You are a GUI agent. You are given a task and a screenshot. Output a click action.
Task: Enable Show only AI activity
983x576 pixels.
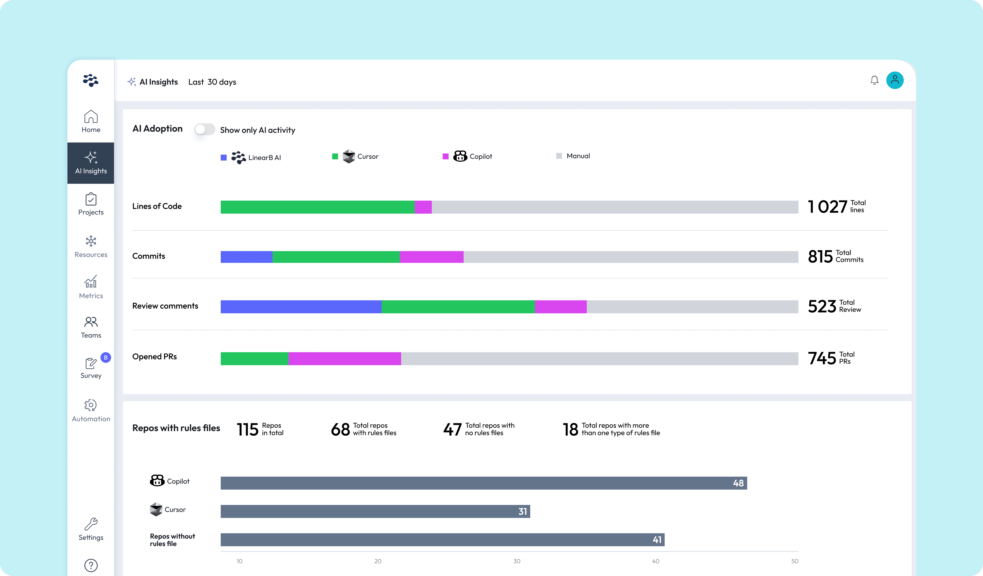[x=205, y=129]
